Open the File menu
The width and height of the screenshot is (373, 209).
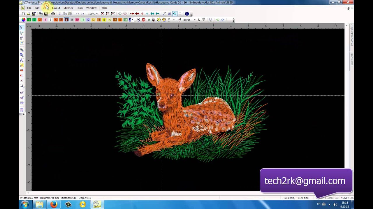tap(29, 8)
